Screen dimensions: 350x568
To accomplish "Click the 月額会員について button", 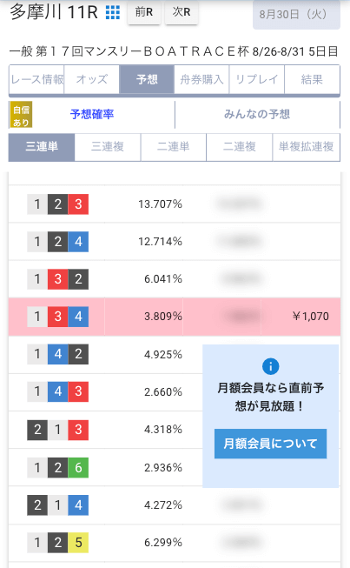I will click(x=270, y=444).
